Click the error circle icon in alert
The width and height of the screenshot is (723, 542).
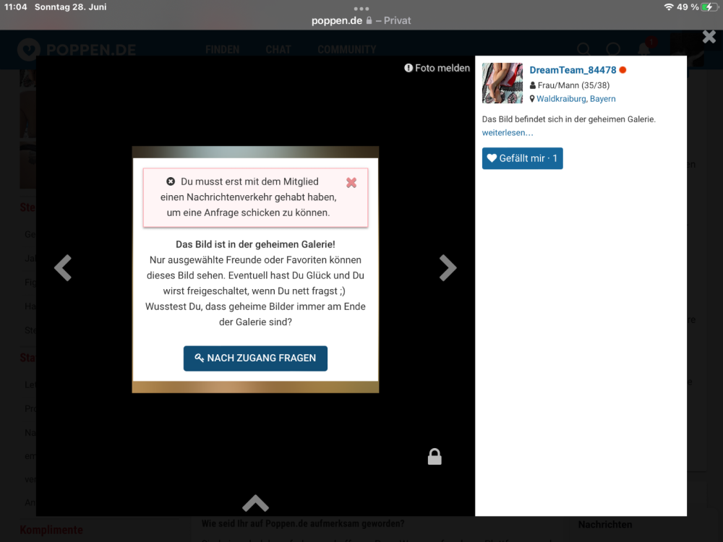click(x=171, y=181)
